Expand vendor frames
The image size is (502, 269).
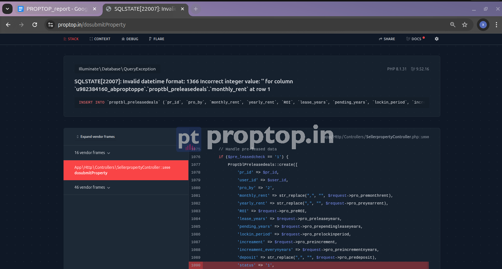pos(95,137)
